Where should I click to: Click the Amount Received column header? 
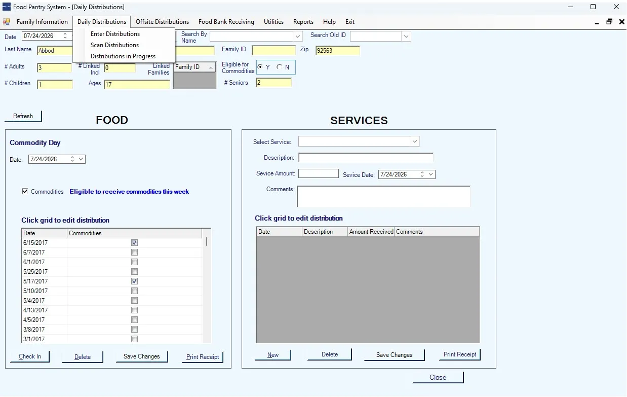tap(371, 232)
